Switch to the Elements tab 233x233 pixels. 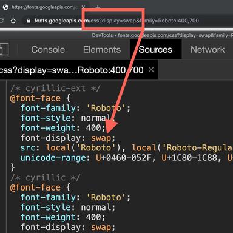coord(102,50)
